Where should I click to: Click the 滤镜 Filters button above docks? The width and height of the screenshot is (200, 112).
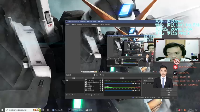(102, 75)
